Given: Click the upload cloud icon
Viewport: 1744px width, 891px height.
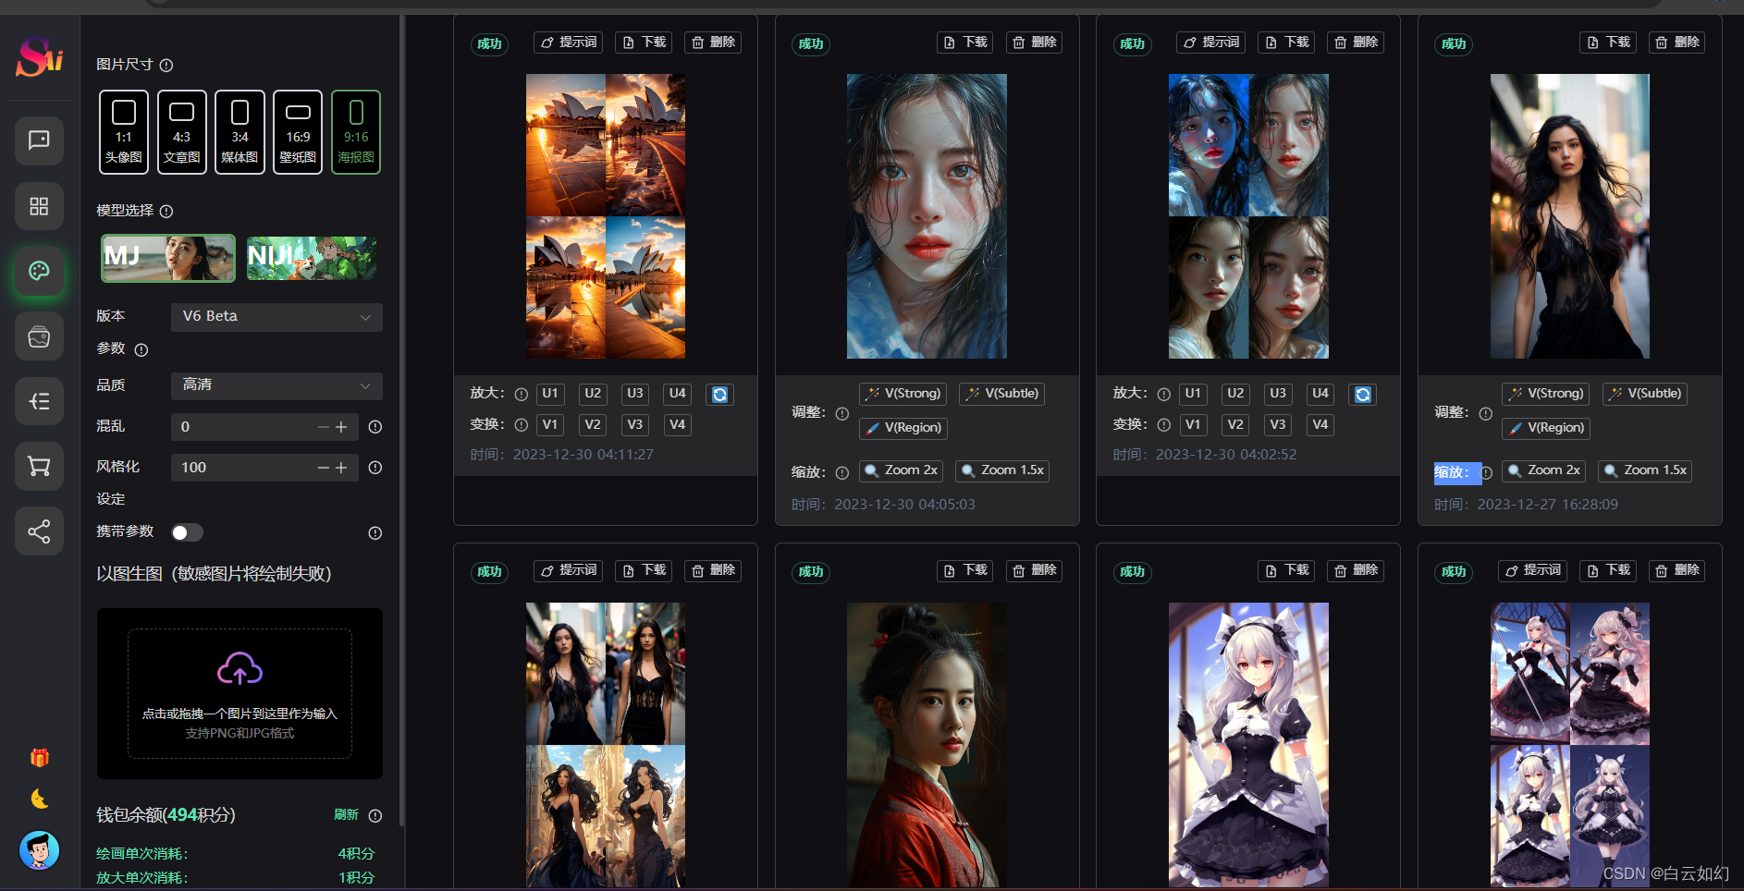Looking at the screenshot, I should pyautogui.click(x=239, y=668).
